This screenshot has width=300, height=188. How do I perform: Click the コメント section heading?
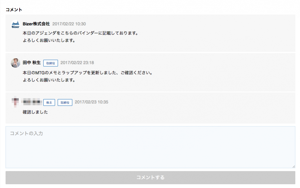click(14, 10)
